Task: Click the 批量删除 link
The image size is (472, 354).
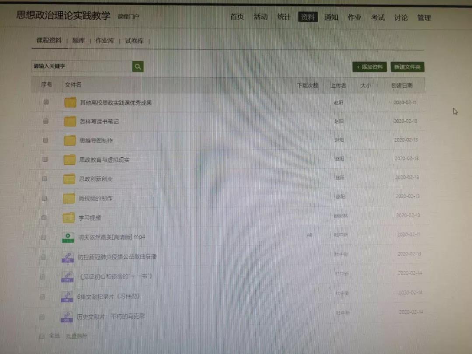Action: click(x=76, y=336)
